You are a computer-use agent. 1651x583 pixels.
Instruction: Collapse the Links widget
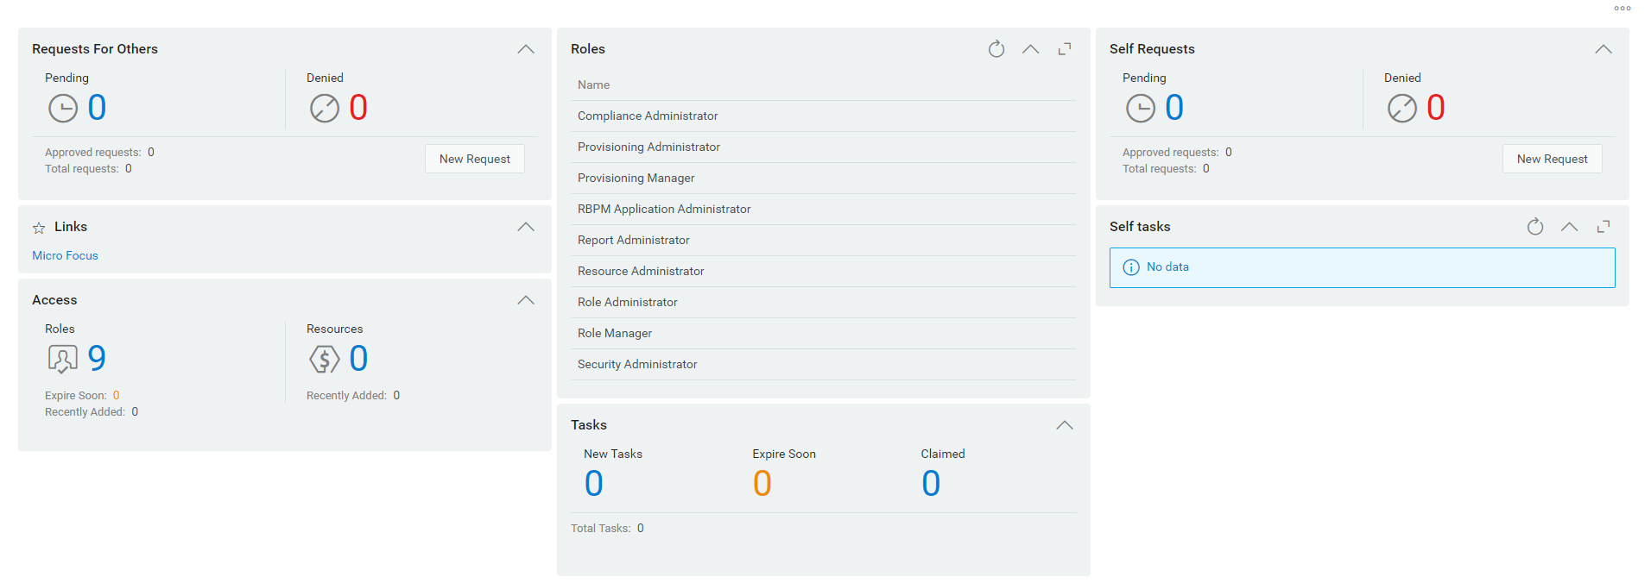526,227
